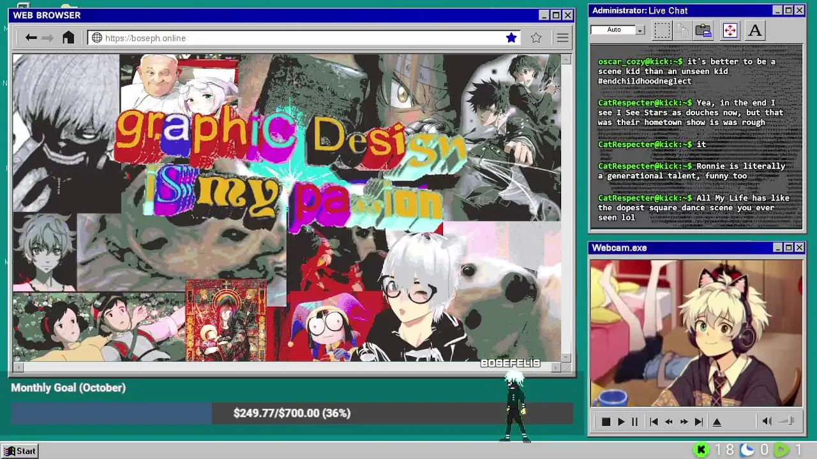Click the pixel character sprite near goal bar
The image size is (817, 459).
(x=516, y=407)
